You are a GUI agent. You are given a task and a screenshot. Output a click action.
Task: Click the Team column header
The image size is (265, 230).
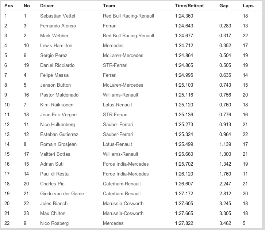[x=109, y=6]
